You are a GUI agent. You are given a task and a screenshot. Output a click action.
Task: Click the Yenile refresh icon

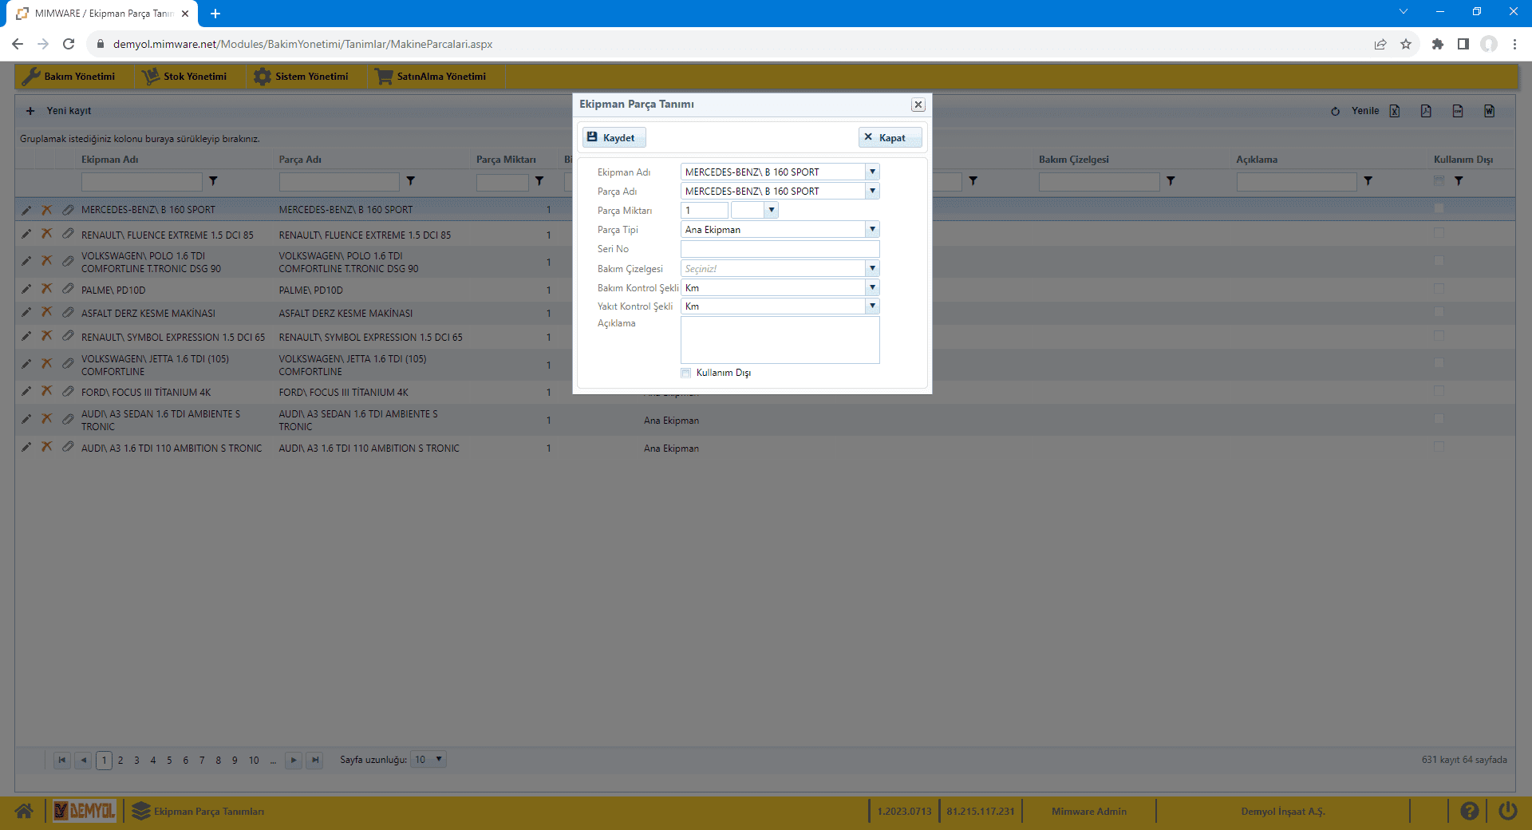click(x=1335, y=111)
